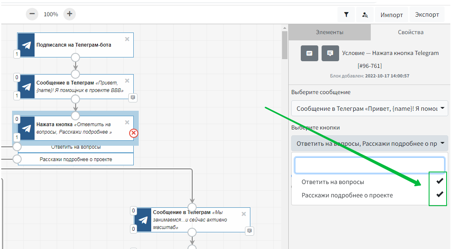Viewport: 452px width, 249px height.
Task: Click the first gray note icon in properties
Action: (310, 53)
